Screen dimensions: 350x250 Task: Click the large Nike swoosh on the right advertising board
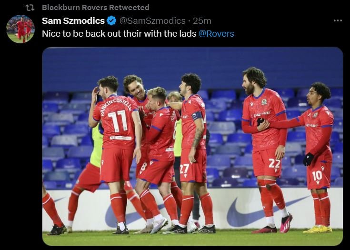267,211
